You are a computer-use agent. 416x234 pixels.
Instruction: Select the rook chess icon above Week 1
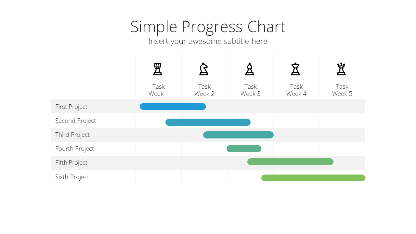tap(158, 69)
